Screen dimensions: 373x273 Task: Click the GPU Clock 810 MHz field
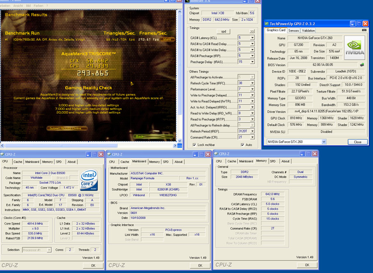[296, 118]
